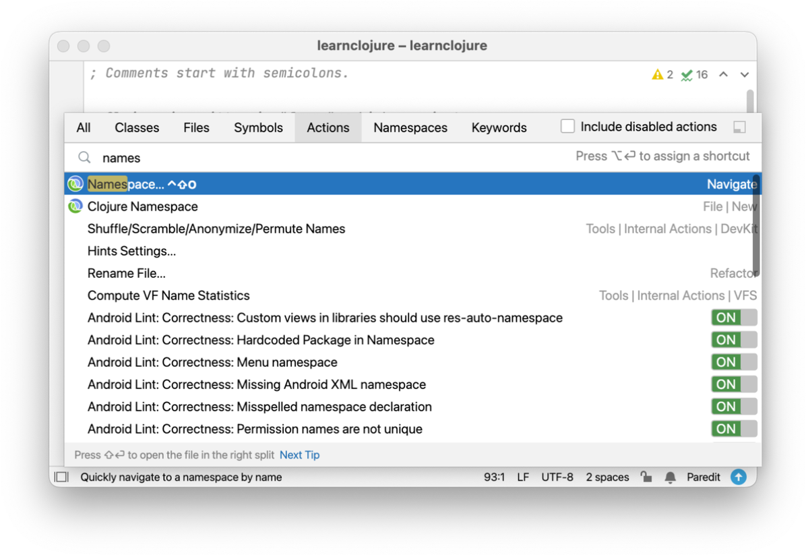This screenshot has height=555, width=806.
Task: Click the 93:1 cursor position in status bar
Action: (x=494, y=477)
